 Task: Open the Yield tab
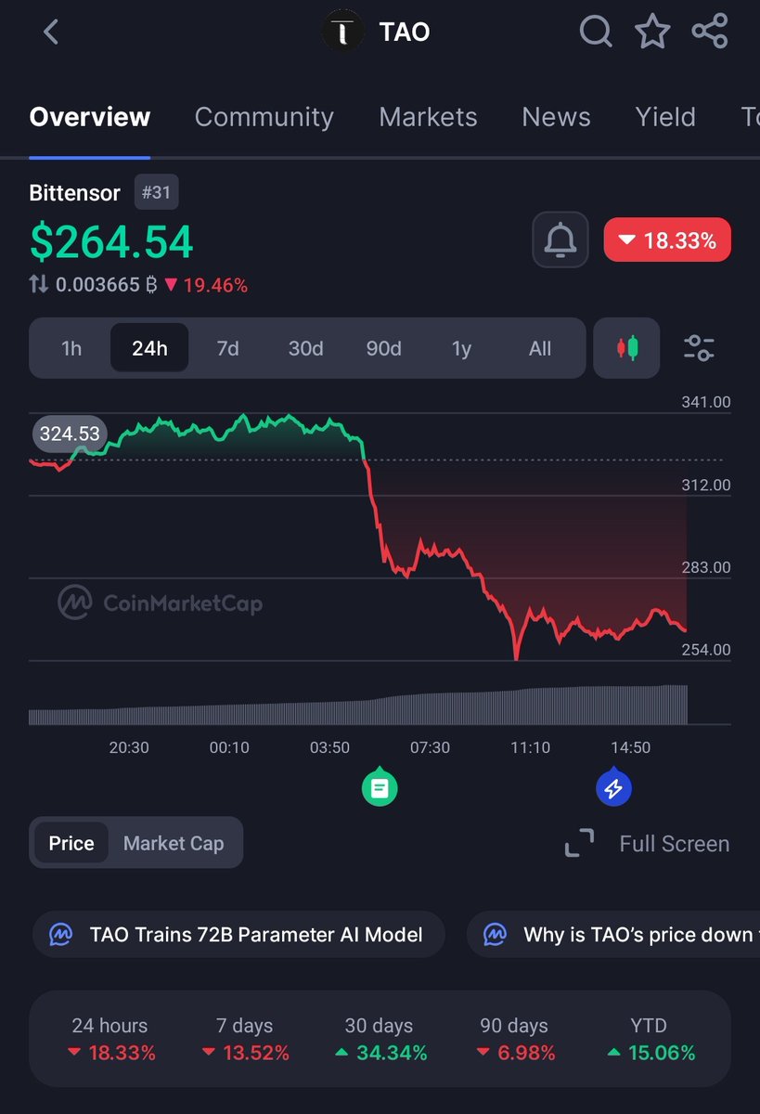(x=665, y=117)
